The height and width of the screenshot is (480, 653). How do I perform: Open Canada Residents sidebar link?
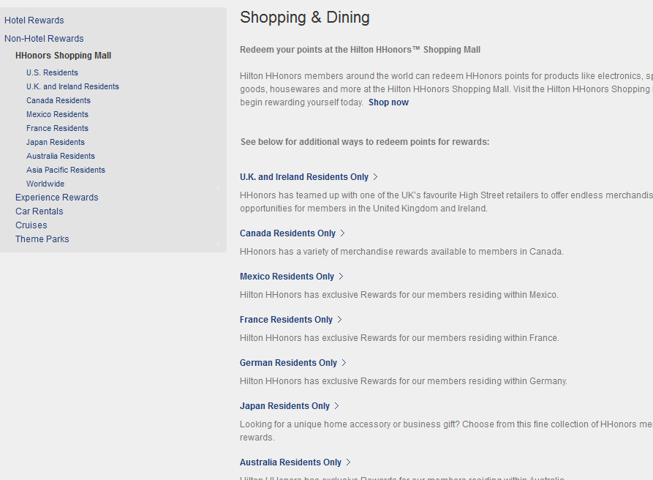point(58,100)
